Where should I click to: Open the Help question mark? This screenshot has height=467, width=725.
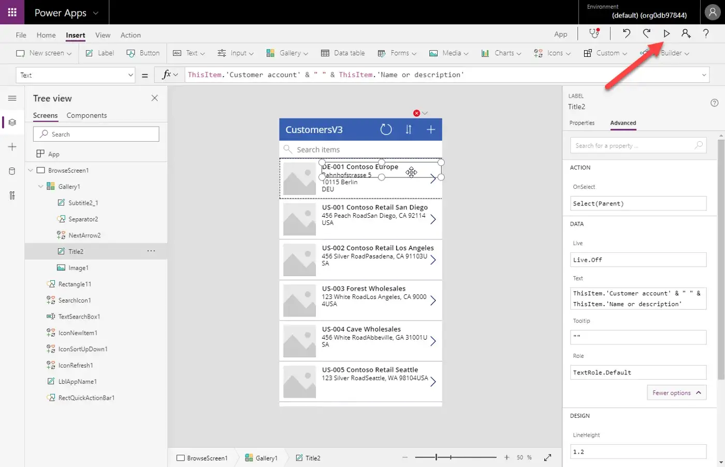(706, 34)
